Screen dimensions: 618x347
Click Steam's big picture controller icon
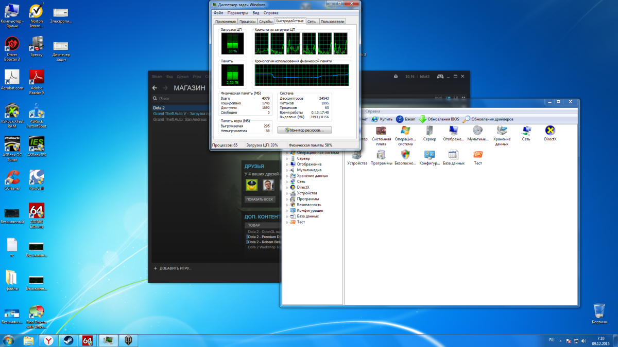(x=441, y=77)
